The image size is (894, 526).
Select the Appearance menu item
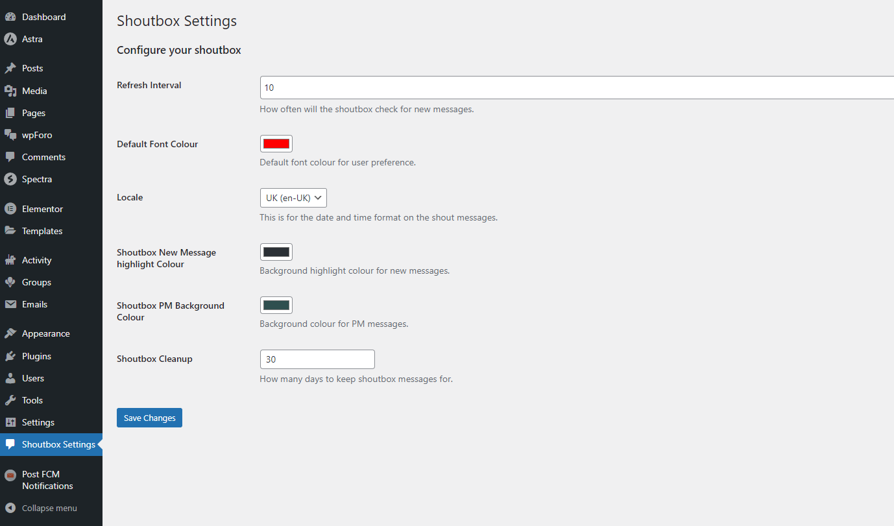pos(51,333)
